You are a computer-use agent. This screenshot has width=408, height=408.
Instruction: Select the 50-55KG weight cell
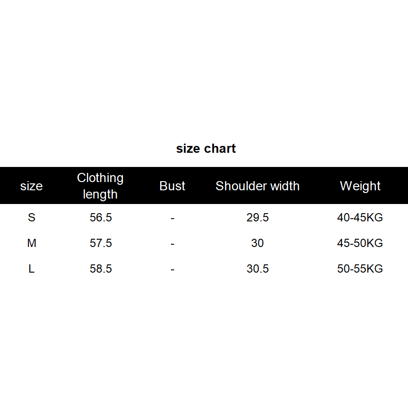tap(360, 269)
